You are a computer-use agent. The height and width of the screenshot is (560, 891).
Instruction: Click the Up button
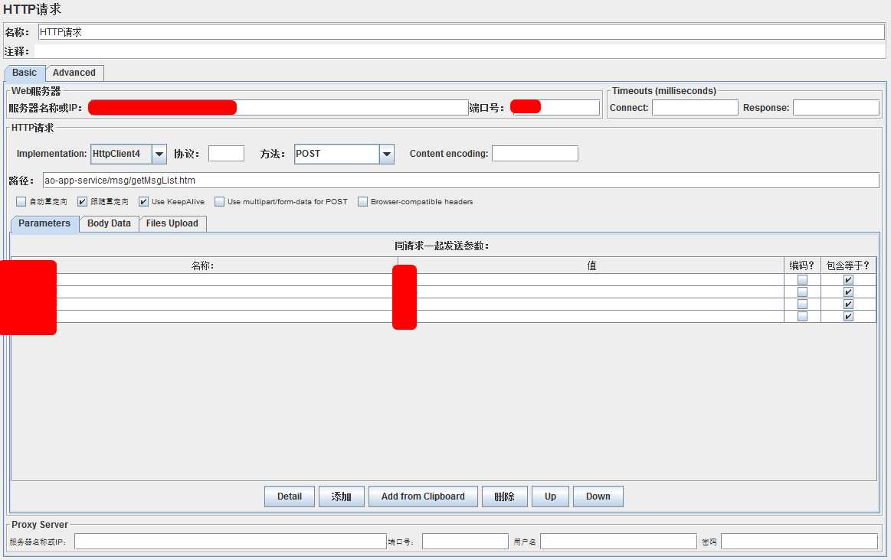point(550,497)
